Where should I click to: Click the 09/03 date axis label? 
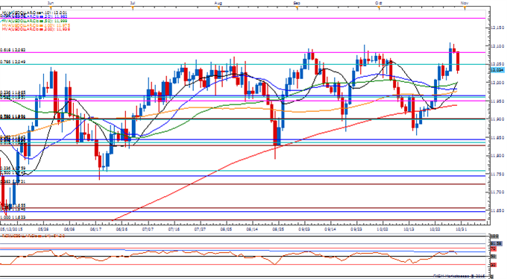[305, 229]
